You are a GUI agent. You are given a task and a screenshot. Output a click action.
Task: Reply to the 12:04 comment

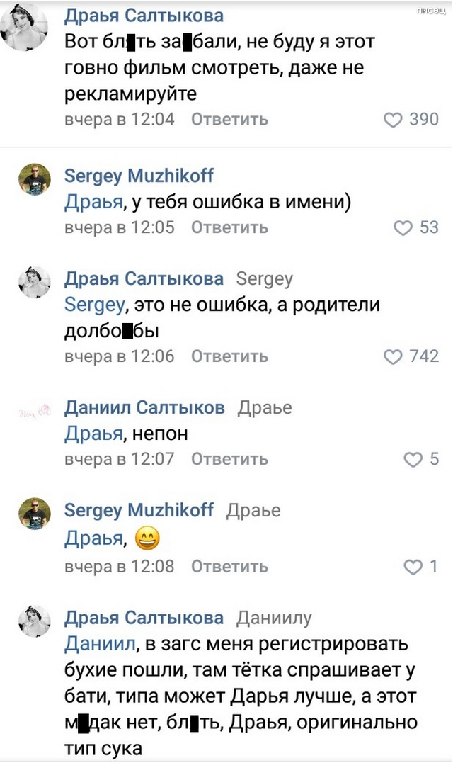coord(229,120)
